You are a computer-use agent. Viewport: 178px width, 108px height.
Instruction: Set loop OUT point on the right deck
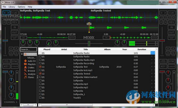click(x=171, y=33)
